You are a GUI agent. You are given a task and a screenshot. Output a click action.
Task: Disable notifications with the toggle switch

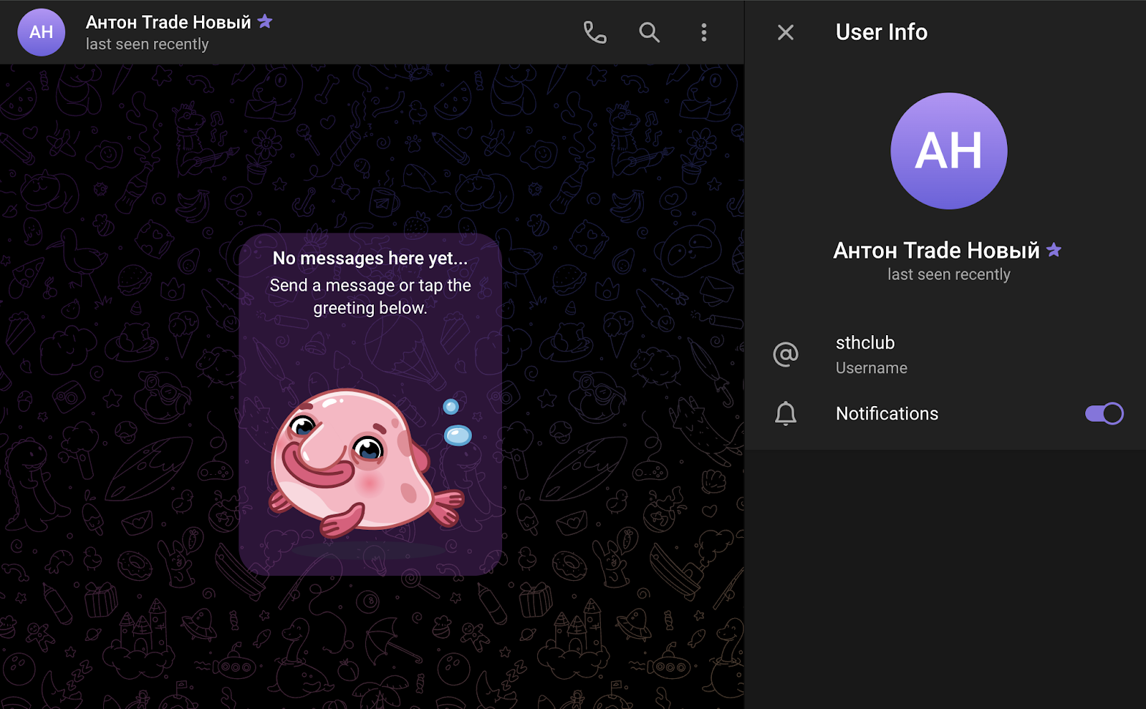pyautogui.click(x=1104, y=413)
